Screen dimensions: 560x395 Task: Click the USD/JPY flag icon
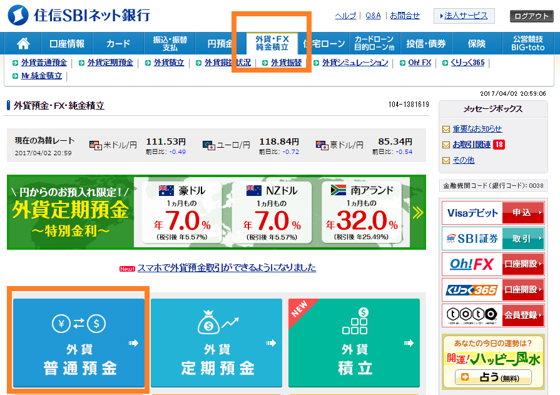pyautogui.click(x=95, y=145)
